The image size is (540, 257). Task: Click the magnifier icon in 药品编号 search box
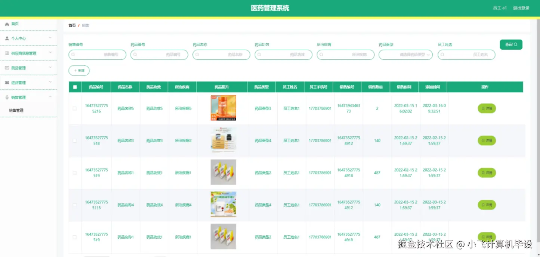tap(135, 55)
